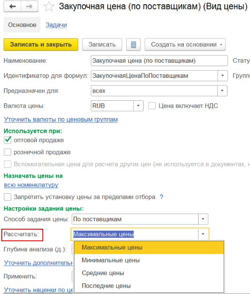Select Максимальные цены in the dropdown list
The width and height of the screenshot is (250, 294).
[x=149, y=247]
